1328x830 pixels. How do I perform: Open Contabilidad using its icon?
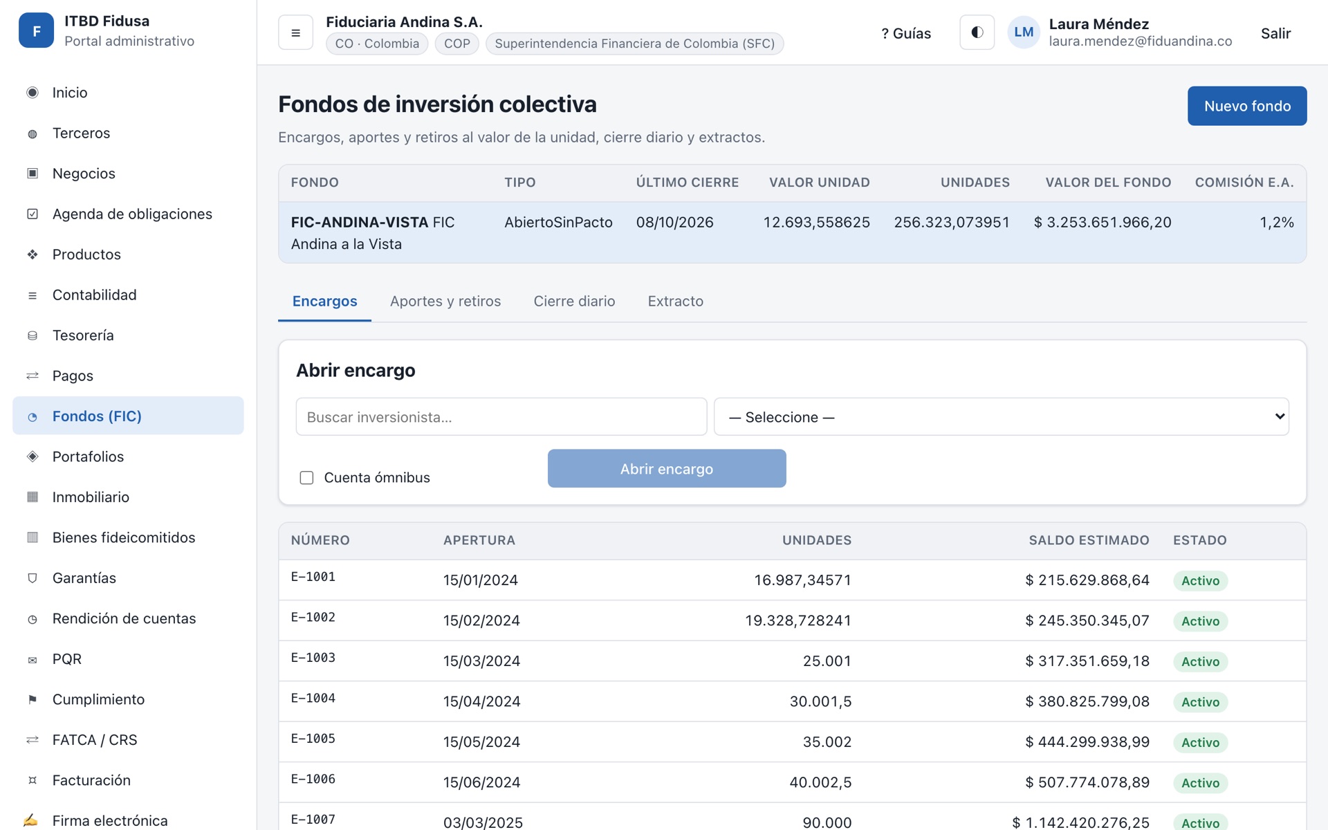33,295
